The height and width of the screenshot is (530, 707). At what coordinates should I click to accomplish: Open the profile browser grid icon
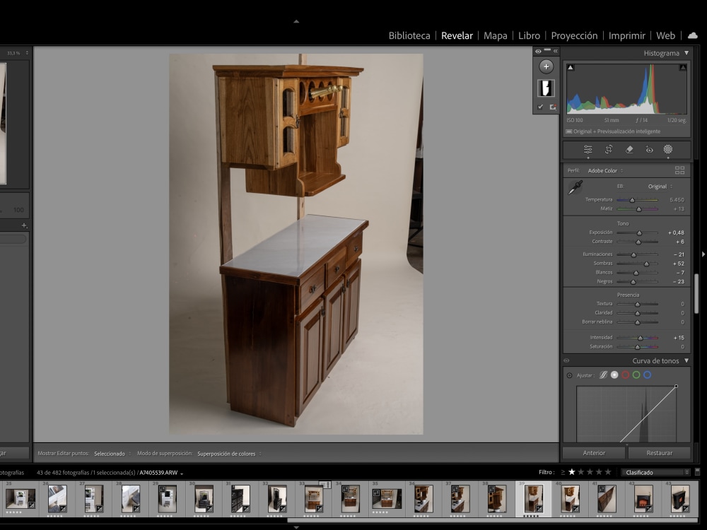(679, 170)
